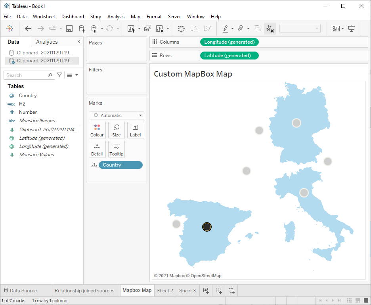
Task: Select the Country pill in the Marks card
Action: (x=120, y=165)
